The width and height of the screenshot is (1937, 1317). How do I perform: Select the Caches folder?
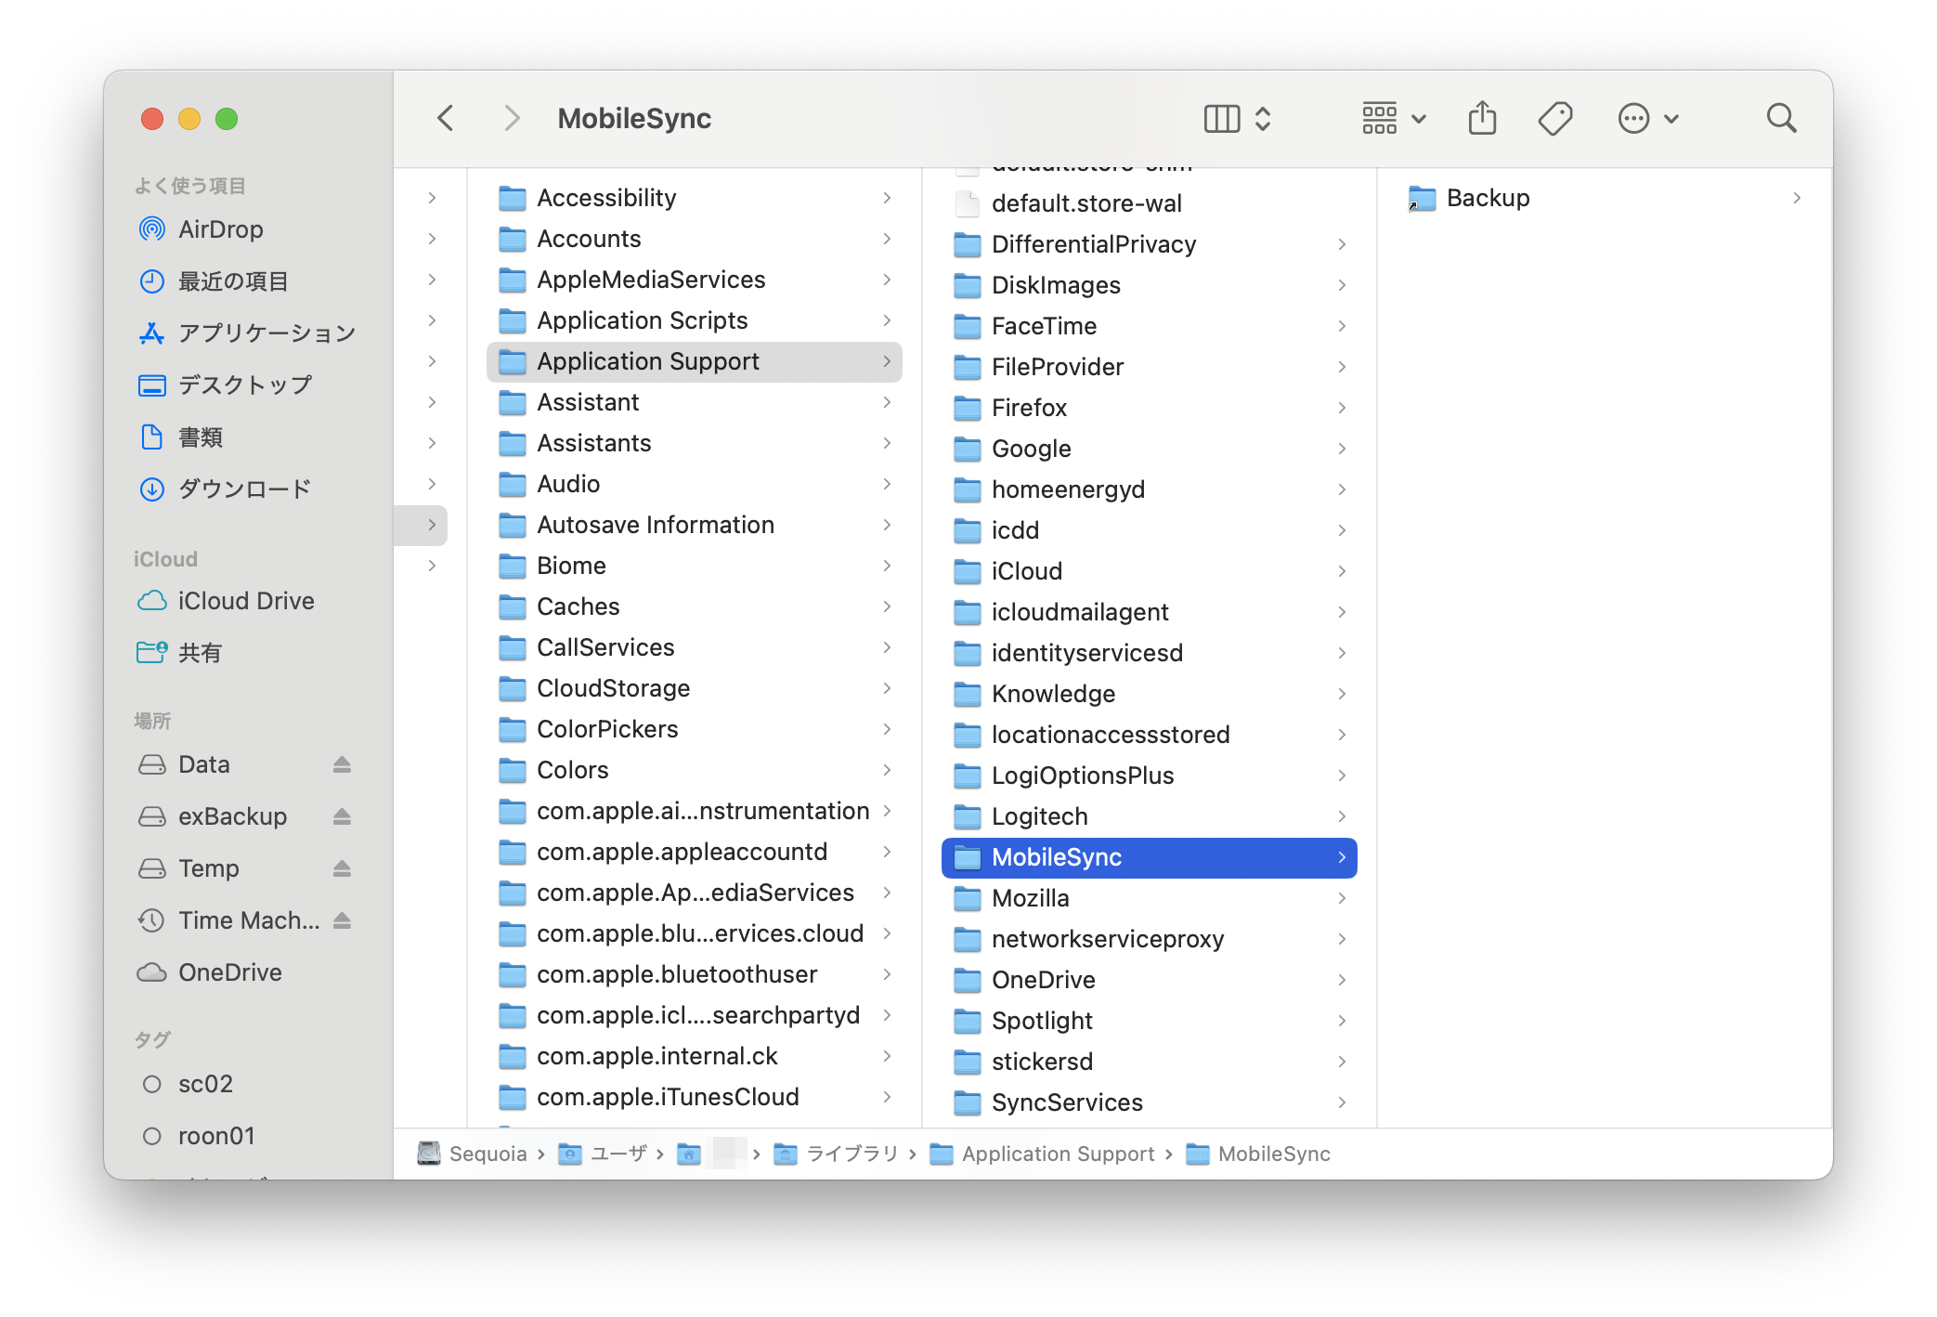578,606
